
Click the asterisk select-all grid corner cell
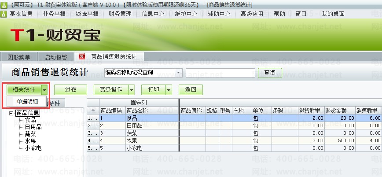click(93, 111)
